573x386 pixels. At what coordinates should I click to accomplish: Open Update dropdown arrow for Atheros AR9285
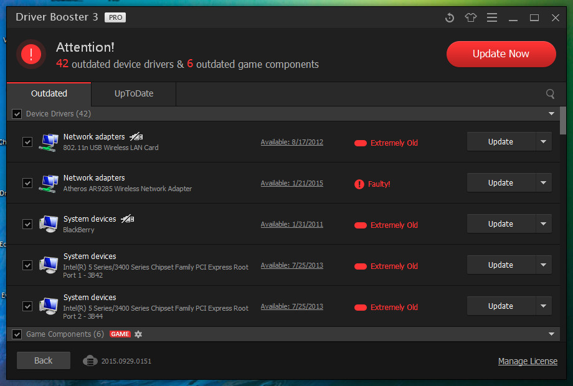coord(543,182)
